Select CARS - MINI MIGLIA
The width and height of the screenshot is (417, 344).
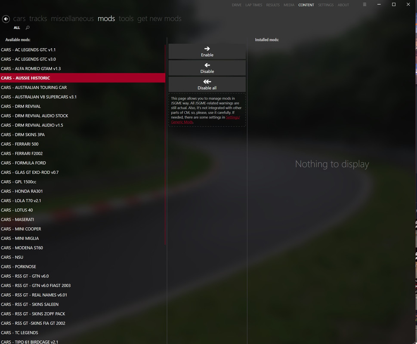83,238
